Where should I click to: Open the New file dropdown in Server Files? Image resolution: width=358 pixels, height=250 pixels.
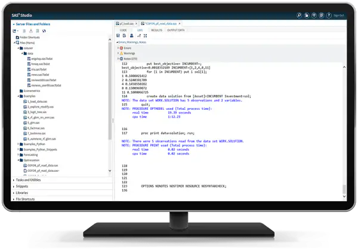click(16, 31)
